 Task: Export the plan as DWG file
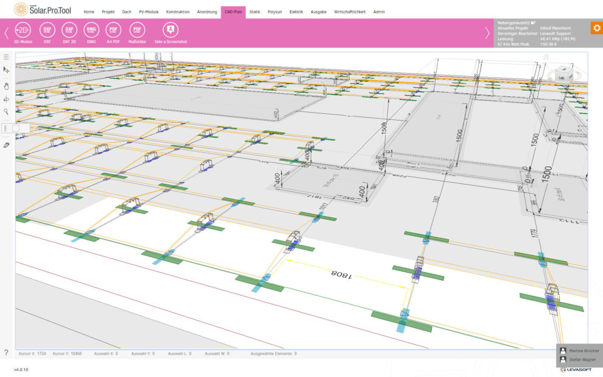point(91,30)
